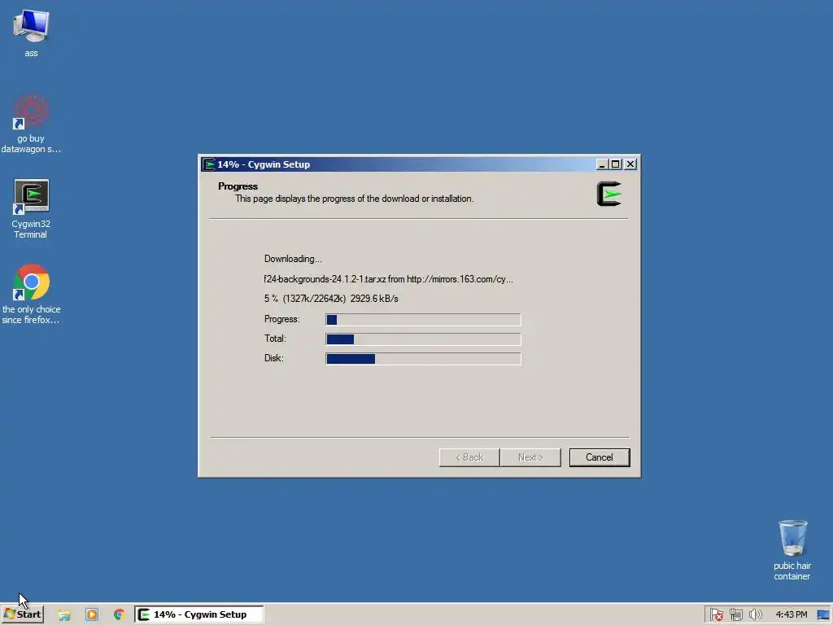Image resolution: width=833 pixels, height=625 pixels.
Task: Open the Start menu
Action: 22,614
